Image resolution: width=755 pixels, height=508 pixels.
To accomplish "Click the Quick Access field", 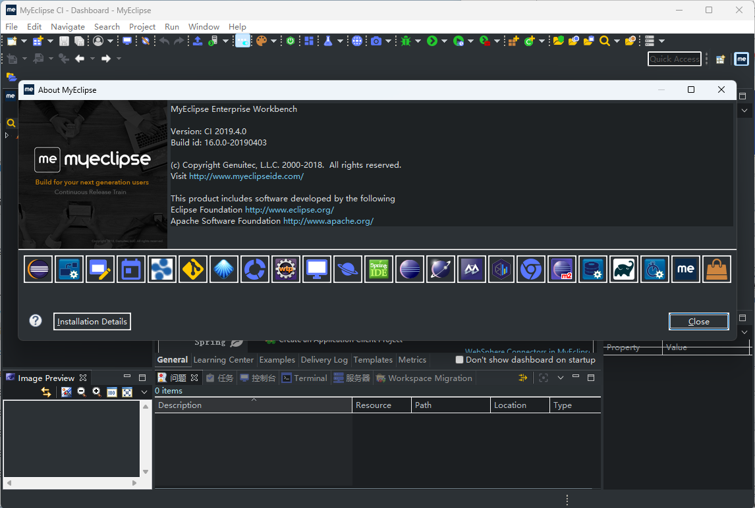I will 674,59.
